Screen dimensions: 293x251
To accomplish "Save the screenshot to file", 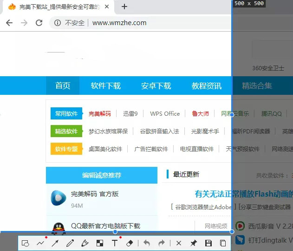I will [x=208, y=243].
